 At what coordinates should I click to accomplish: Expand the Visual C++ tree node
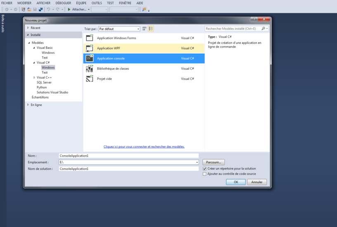34,78
